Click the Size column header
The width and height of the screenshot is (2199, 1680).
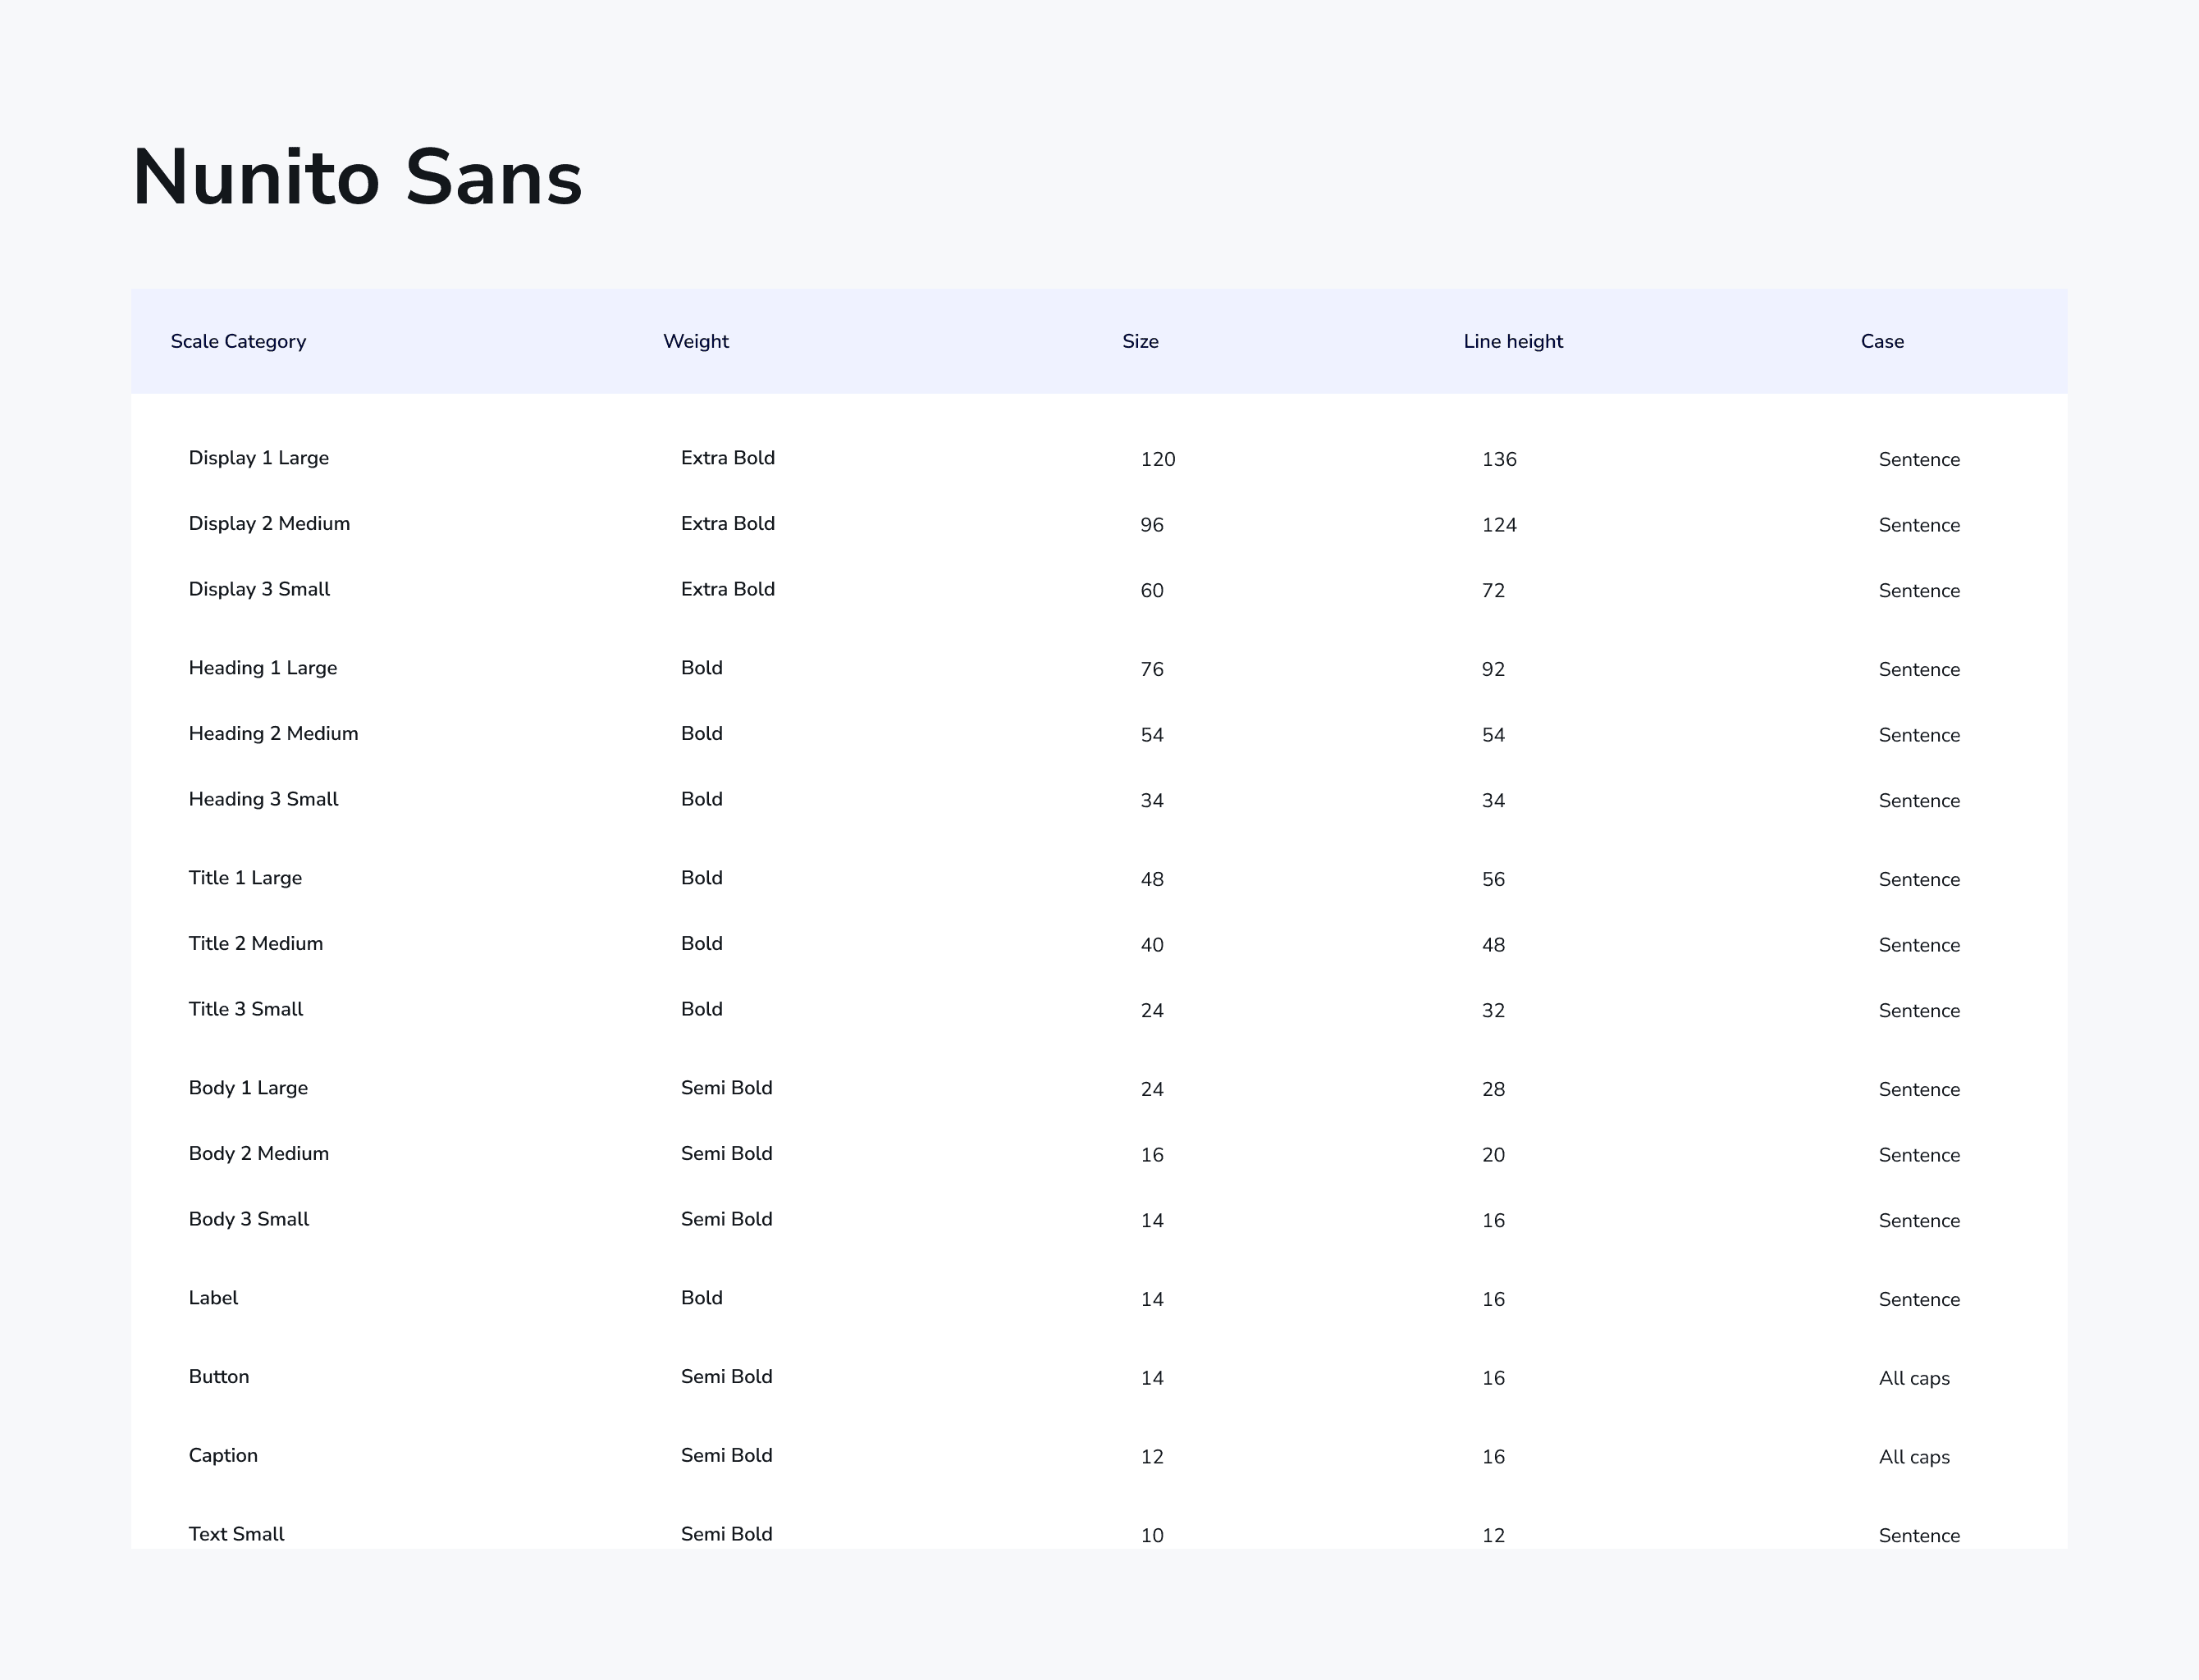(x=1139, y=341)
